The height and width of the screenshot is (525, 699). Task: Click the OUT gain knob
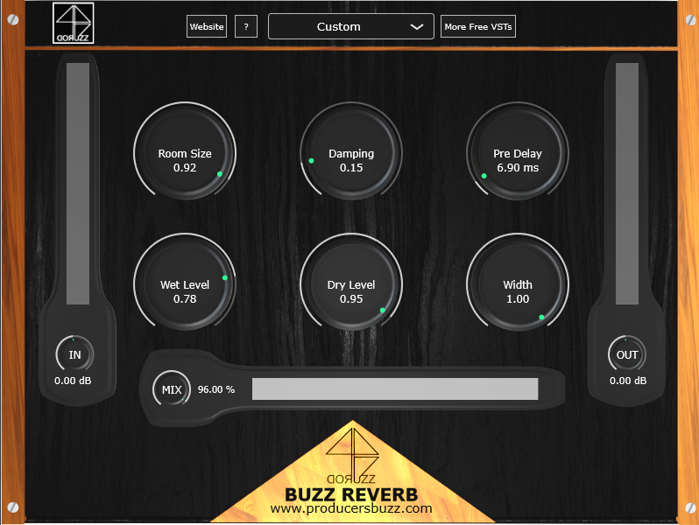(x=627, y=354)
